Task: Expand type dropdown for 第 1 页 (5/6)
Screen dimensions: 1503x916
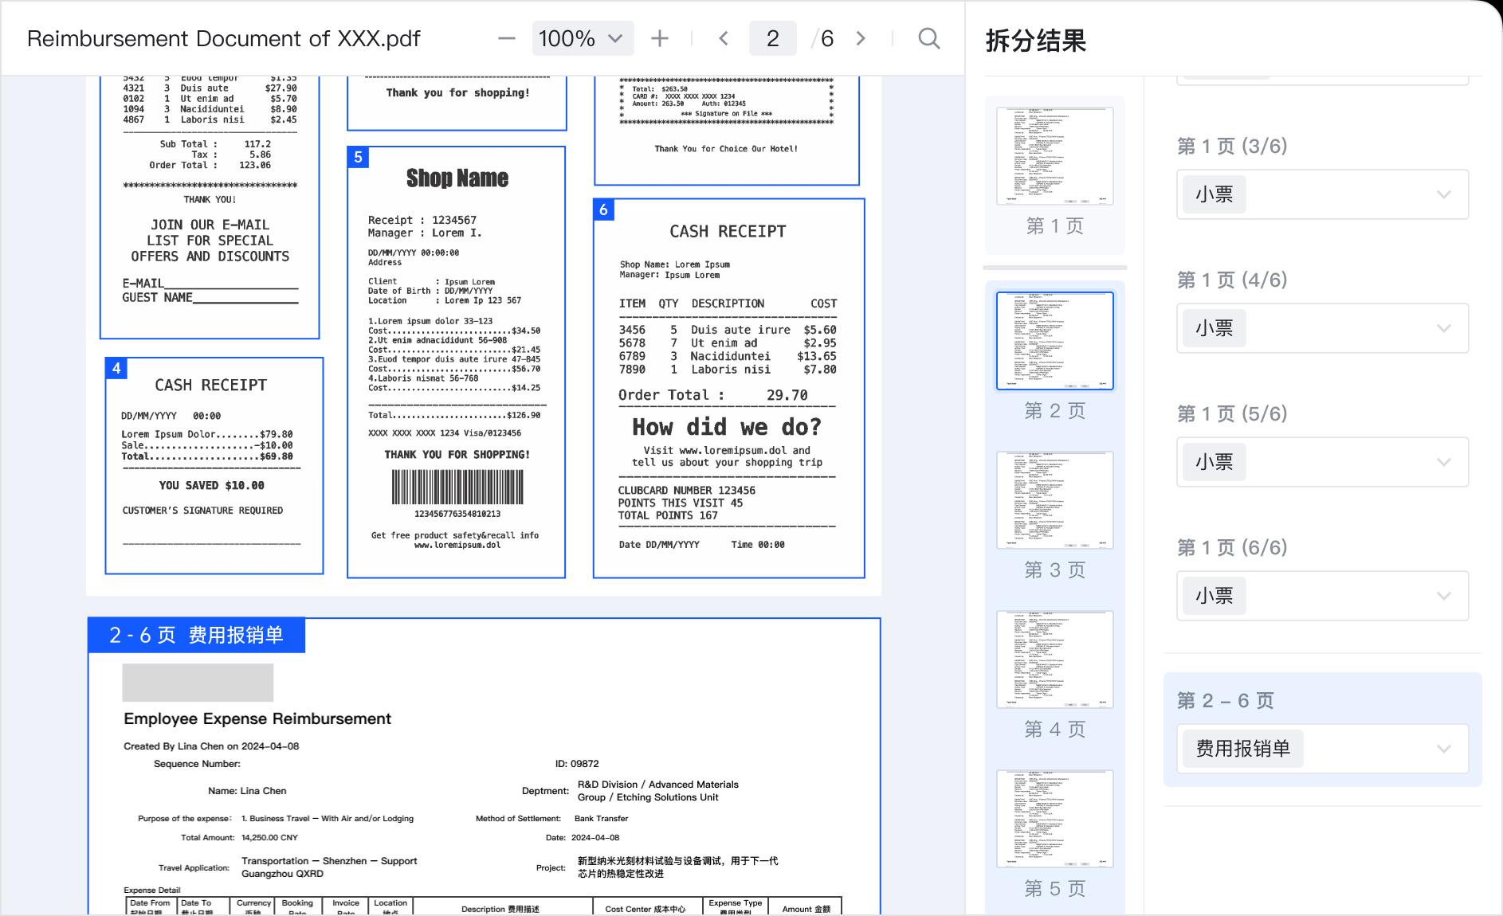Action: click(1443, 462)
